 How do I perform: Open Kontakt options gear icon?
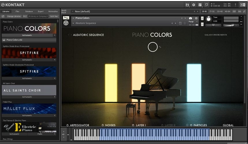point(194,5)
